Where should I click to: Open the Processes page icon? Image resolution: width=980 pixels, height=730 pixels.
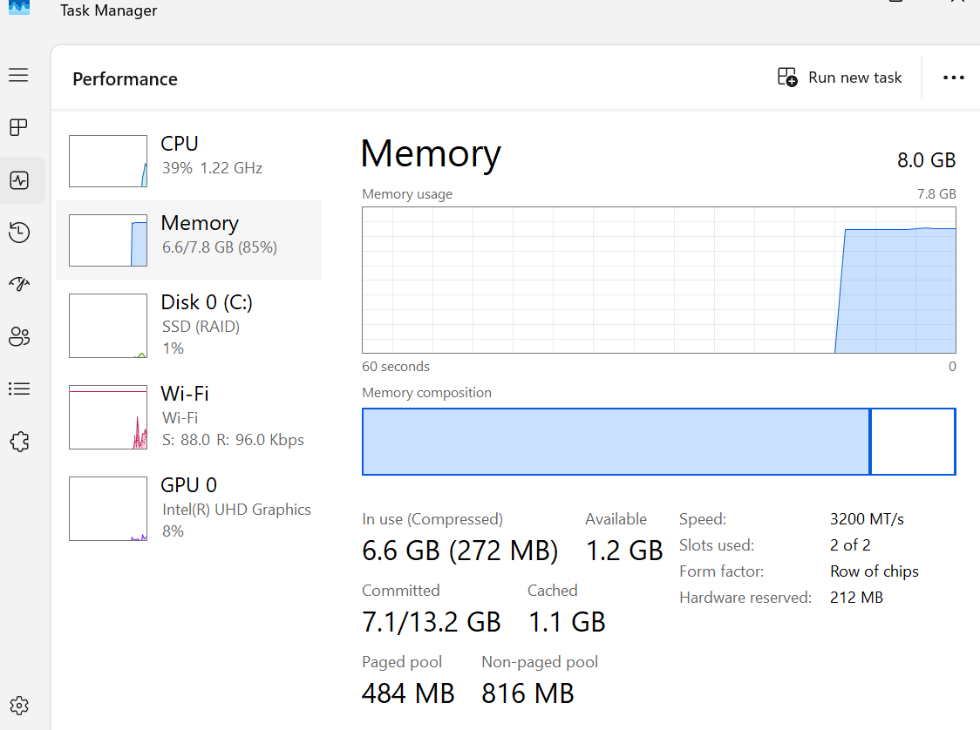click(19, 128)
